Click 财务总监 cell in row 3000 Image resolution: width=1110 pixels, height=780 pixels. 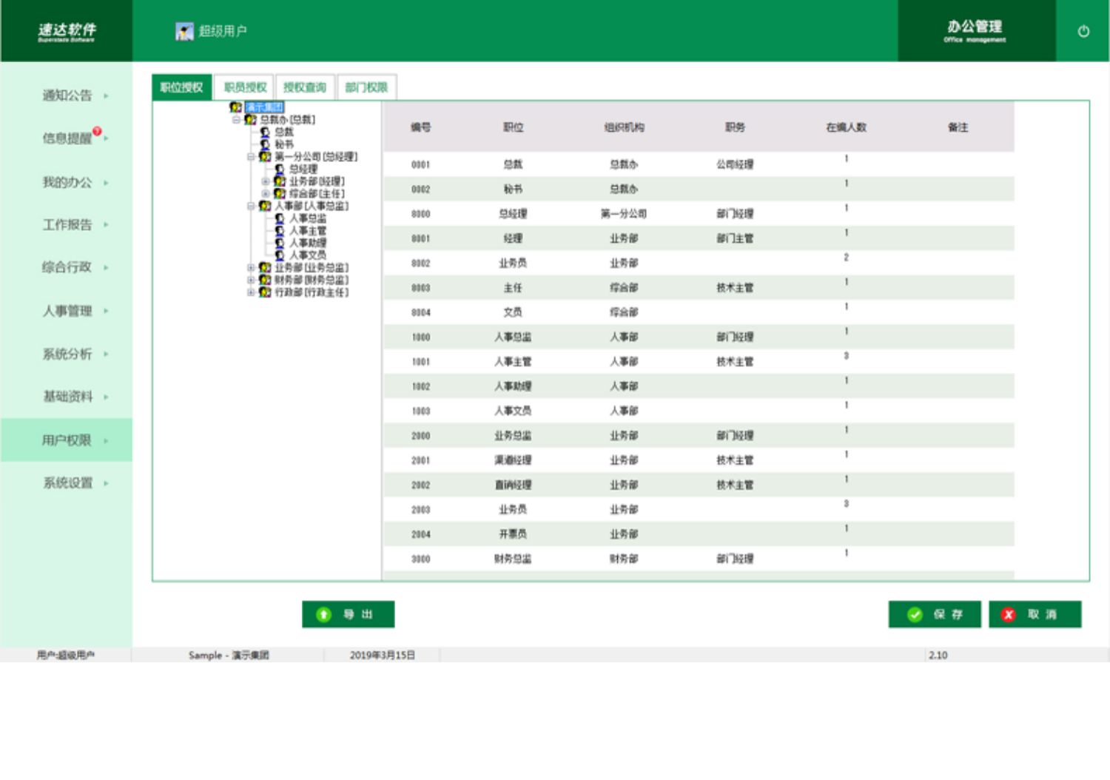pos(513,559)
